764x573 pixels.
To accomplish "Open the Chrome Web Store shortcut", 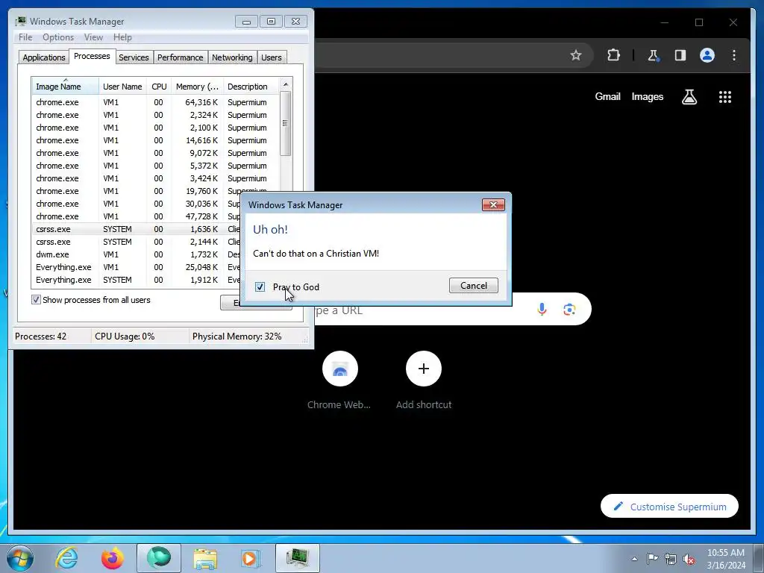I will tap(339, 369).
